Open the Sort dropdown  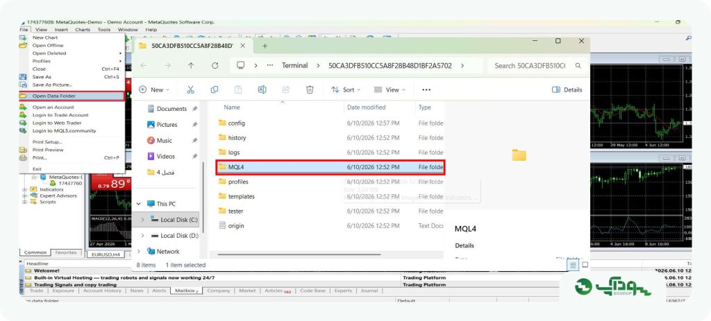[x=346, y=89]
